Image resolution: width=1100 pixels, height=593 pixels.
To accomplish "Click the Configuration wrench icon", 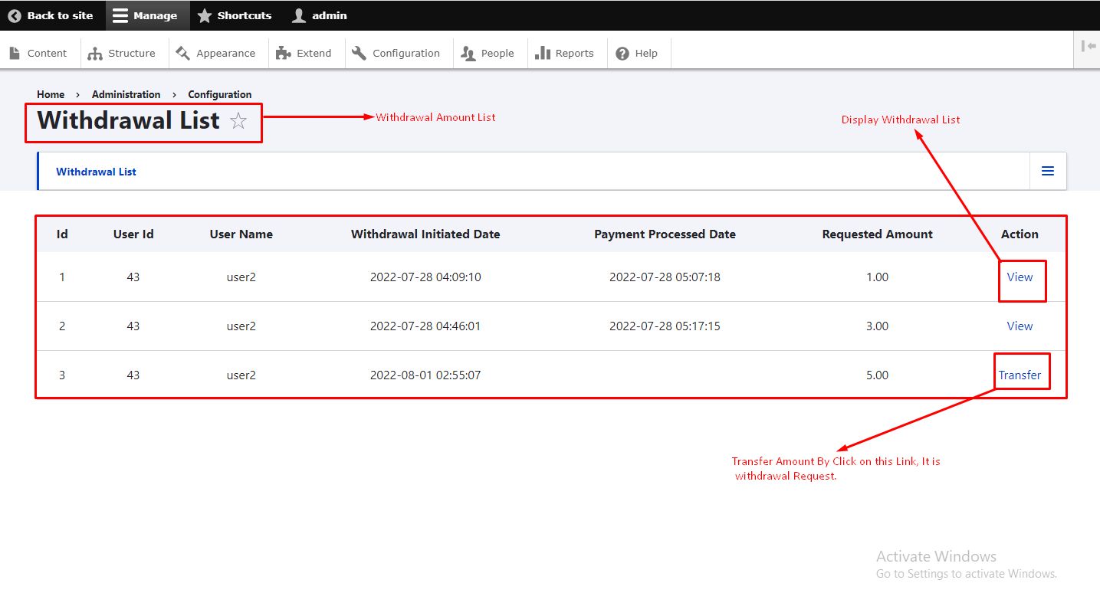I will pos(359,53).
